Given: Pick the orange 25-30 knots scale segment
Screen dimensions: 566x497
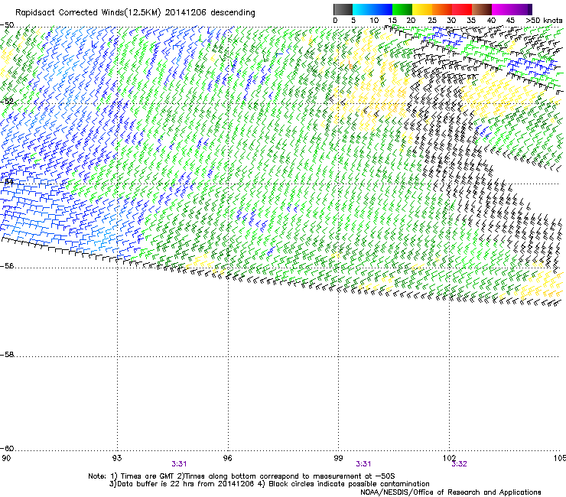Looking at the screenshot, I should [x=442, y=9].
